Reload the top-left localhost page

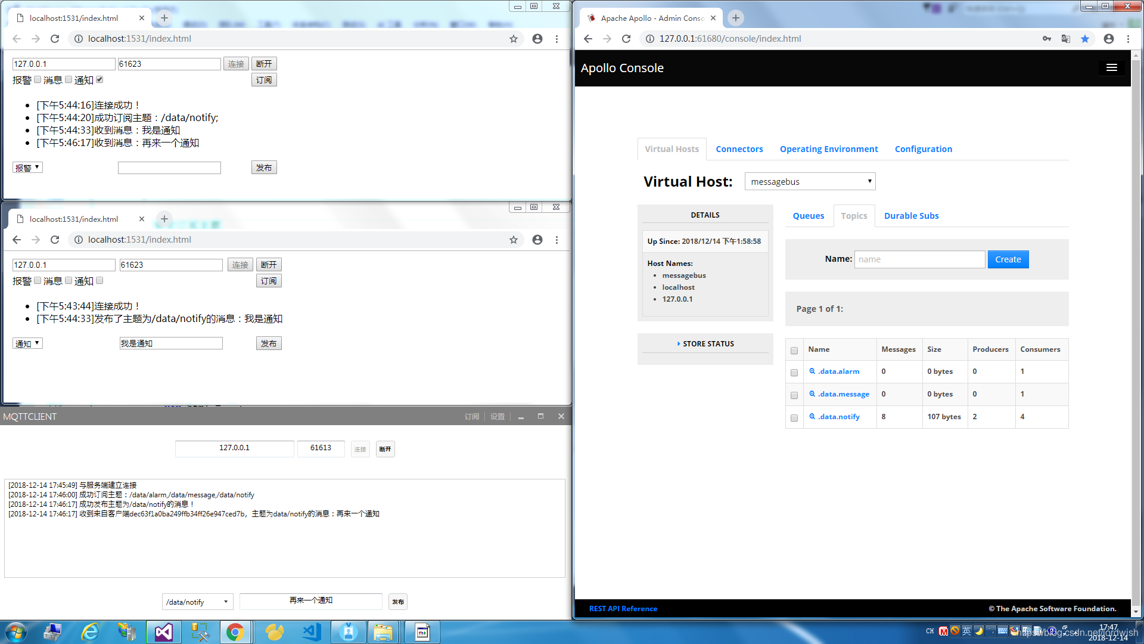coord(55,39)
